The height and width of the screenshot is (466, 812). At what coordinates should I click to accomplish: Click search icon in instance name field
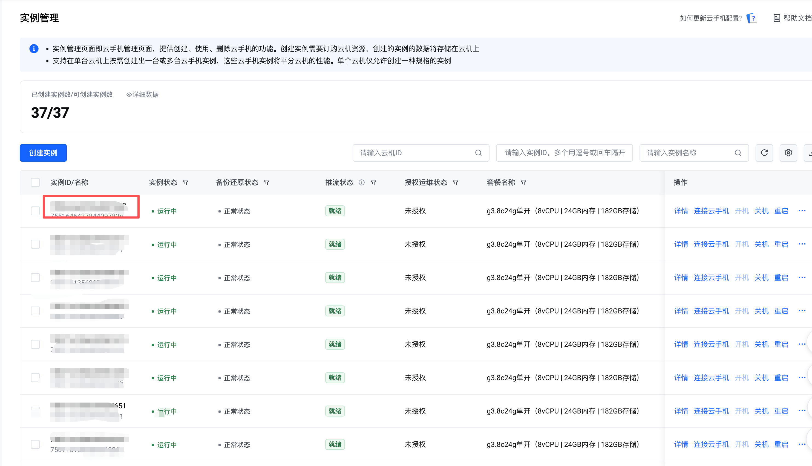(738, 153)
